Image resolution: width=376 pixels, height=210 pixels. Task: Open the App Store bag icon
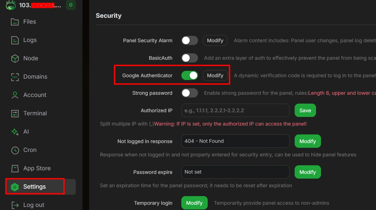pos(15,168)
